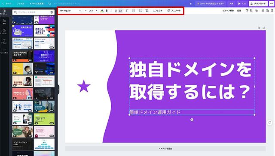Click Resize (サイズを変更) button
Image resolution: width=275 pixels, height=156 pixels.
[x=37, y=3]
